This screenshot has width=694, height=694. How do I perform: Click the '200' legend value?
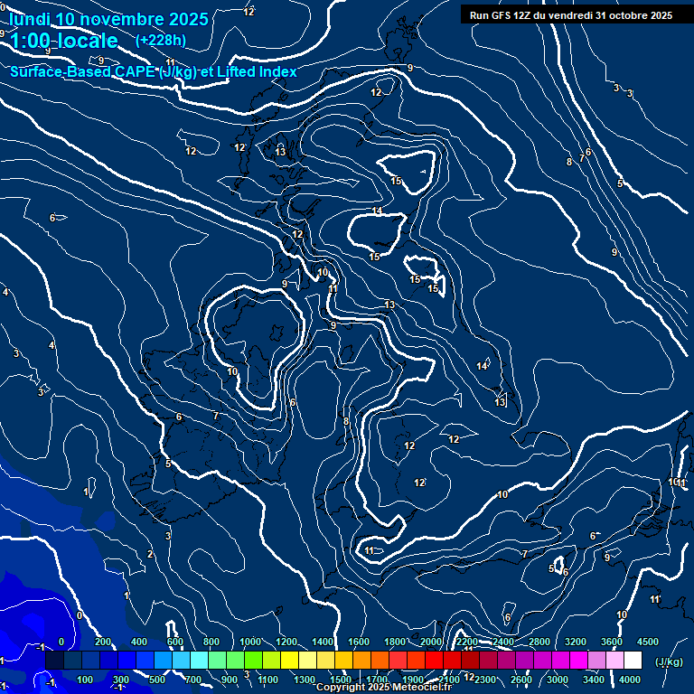[103, 642]
